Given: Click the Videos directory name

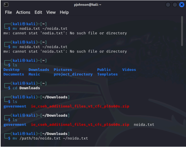Looking at the screenshot, I should click(129, 70).
